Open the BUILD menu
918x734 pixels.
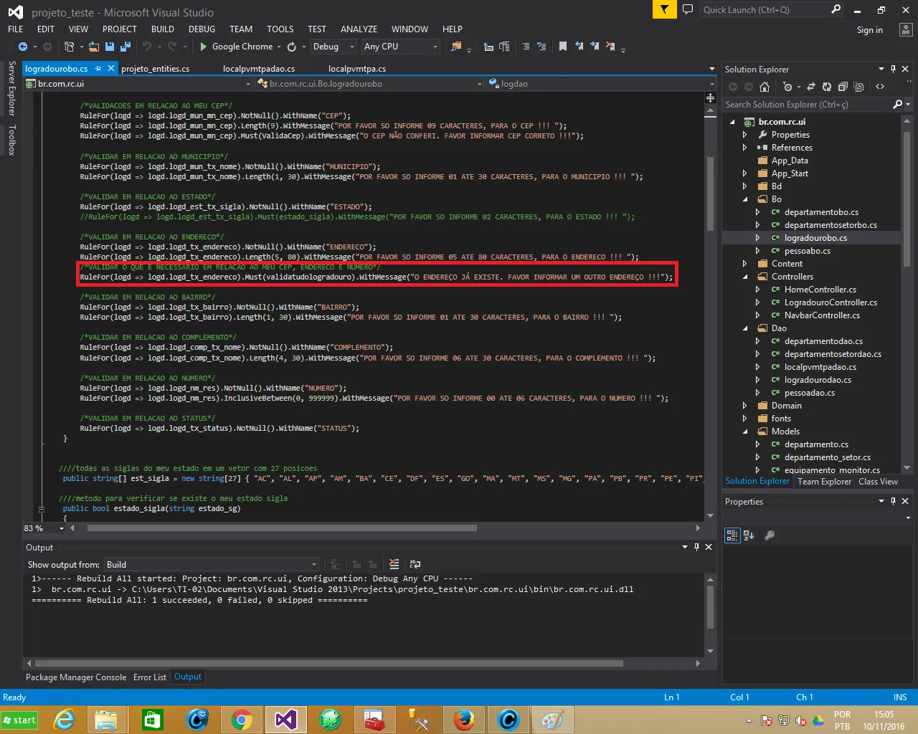click(163, 29)
